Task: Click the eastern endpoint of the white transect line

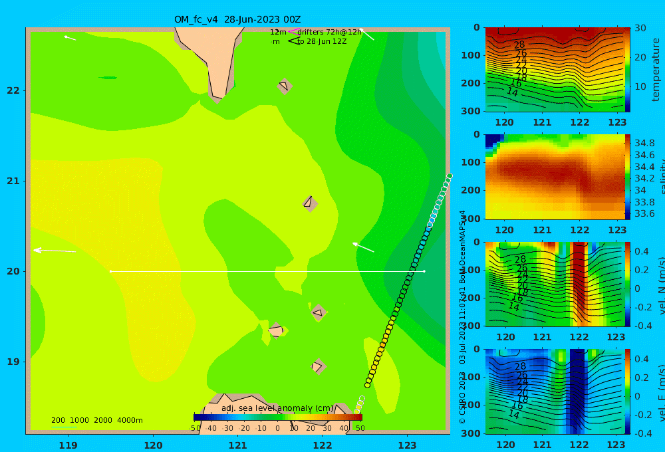Action: coord(424,271)
